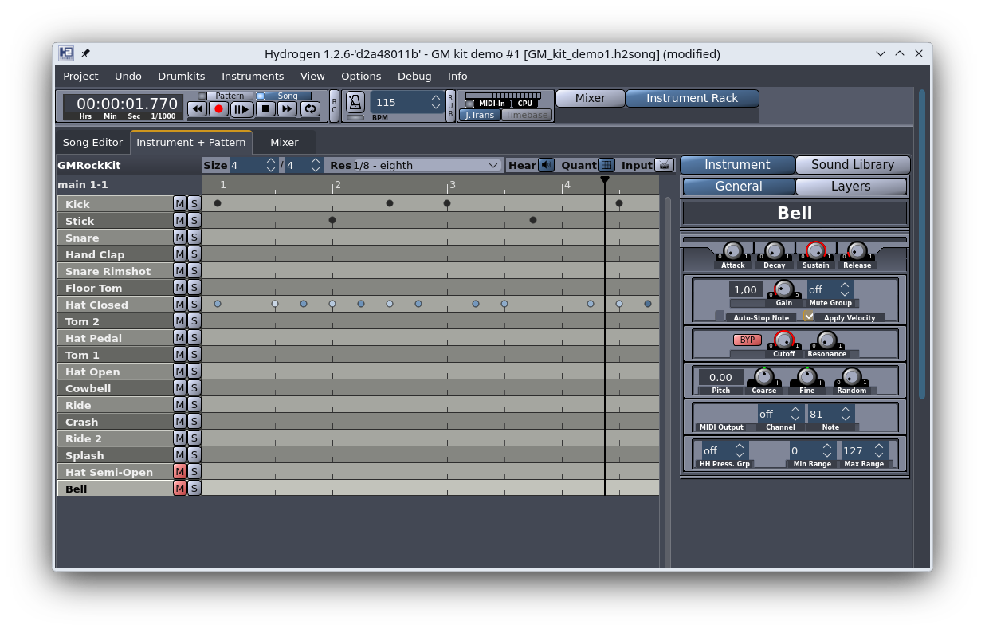Click the Attack knob
The height and width of the screenshot is (633, 985).
pyautogui.click(x=733, y=250)
